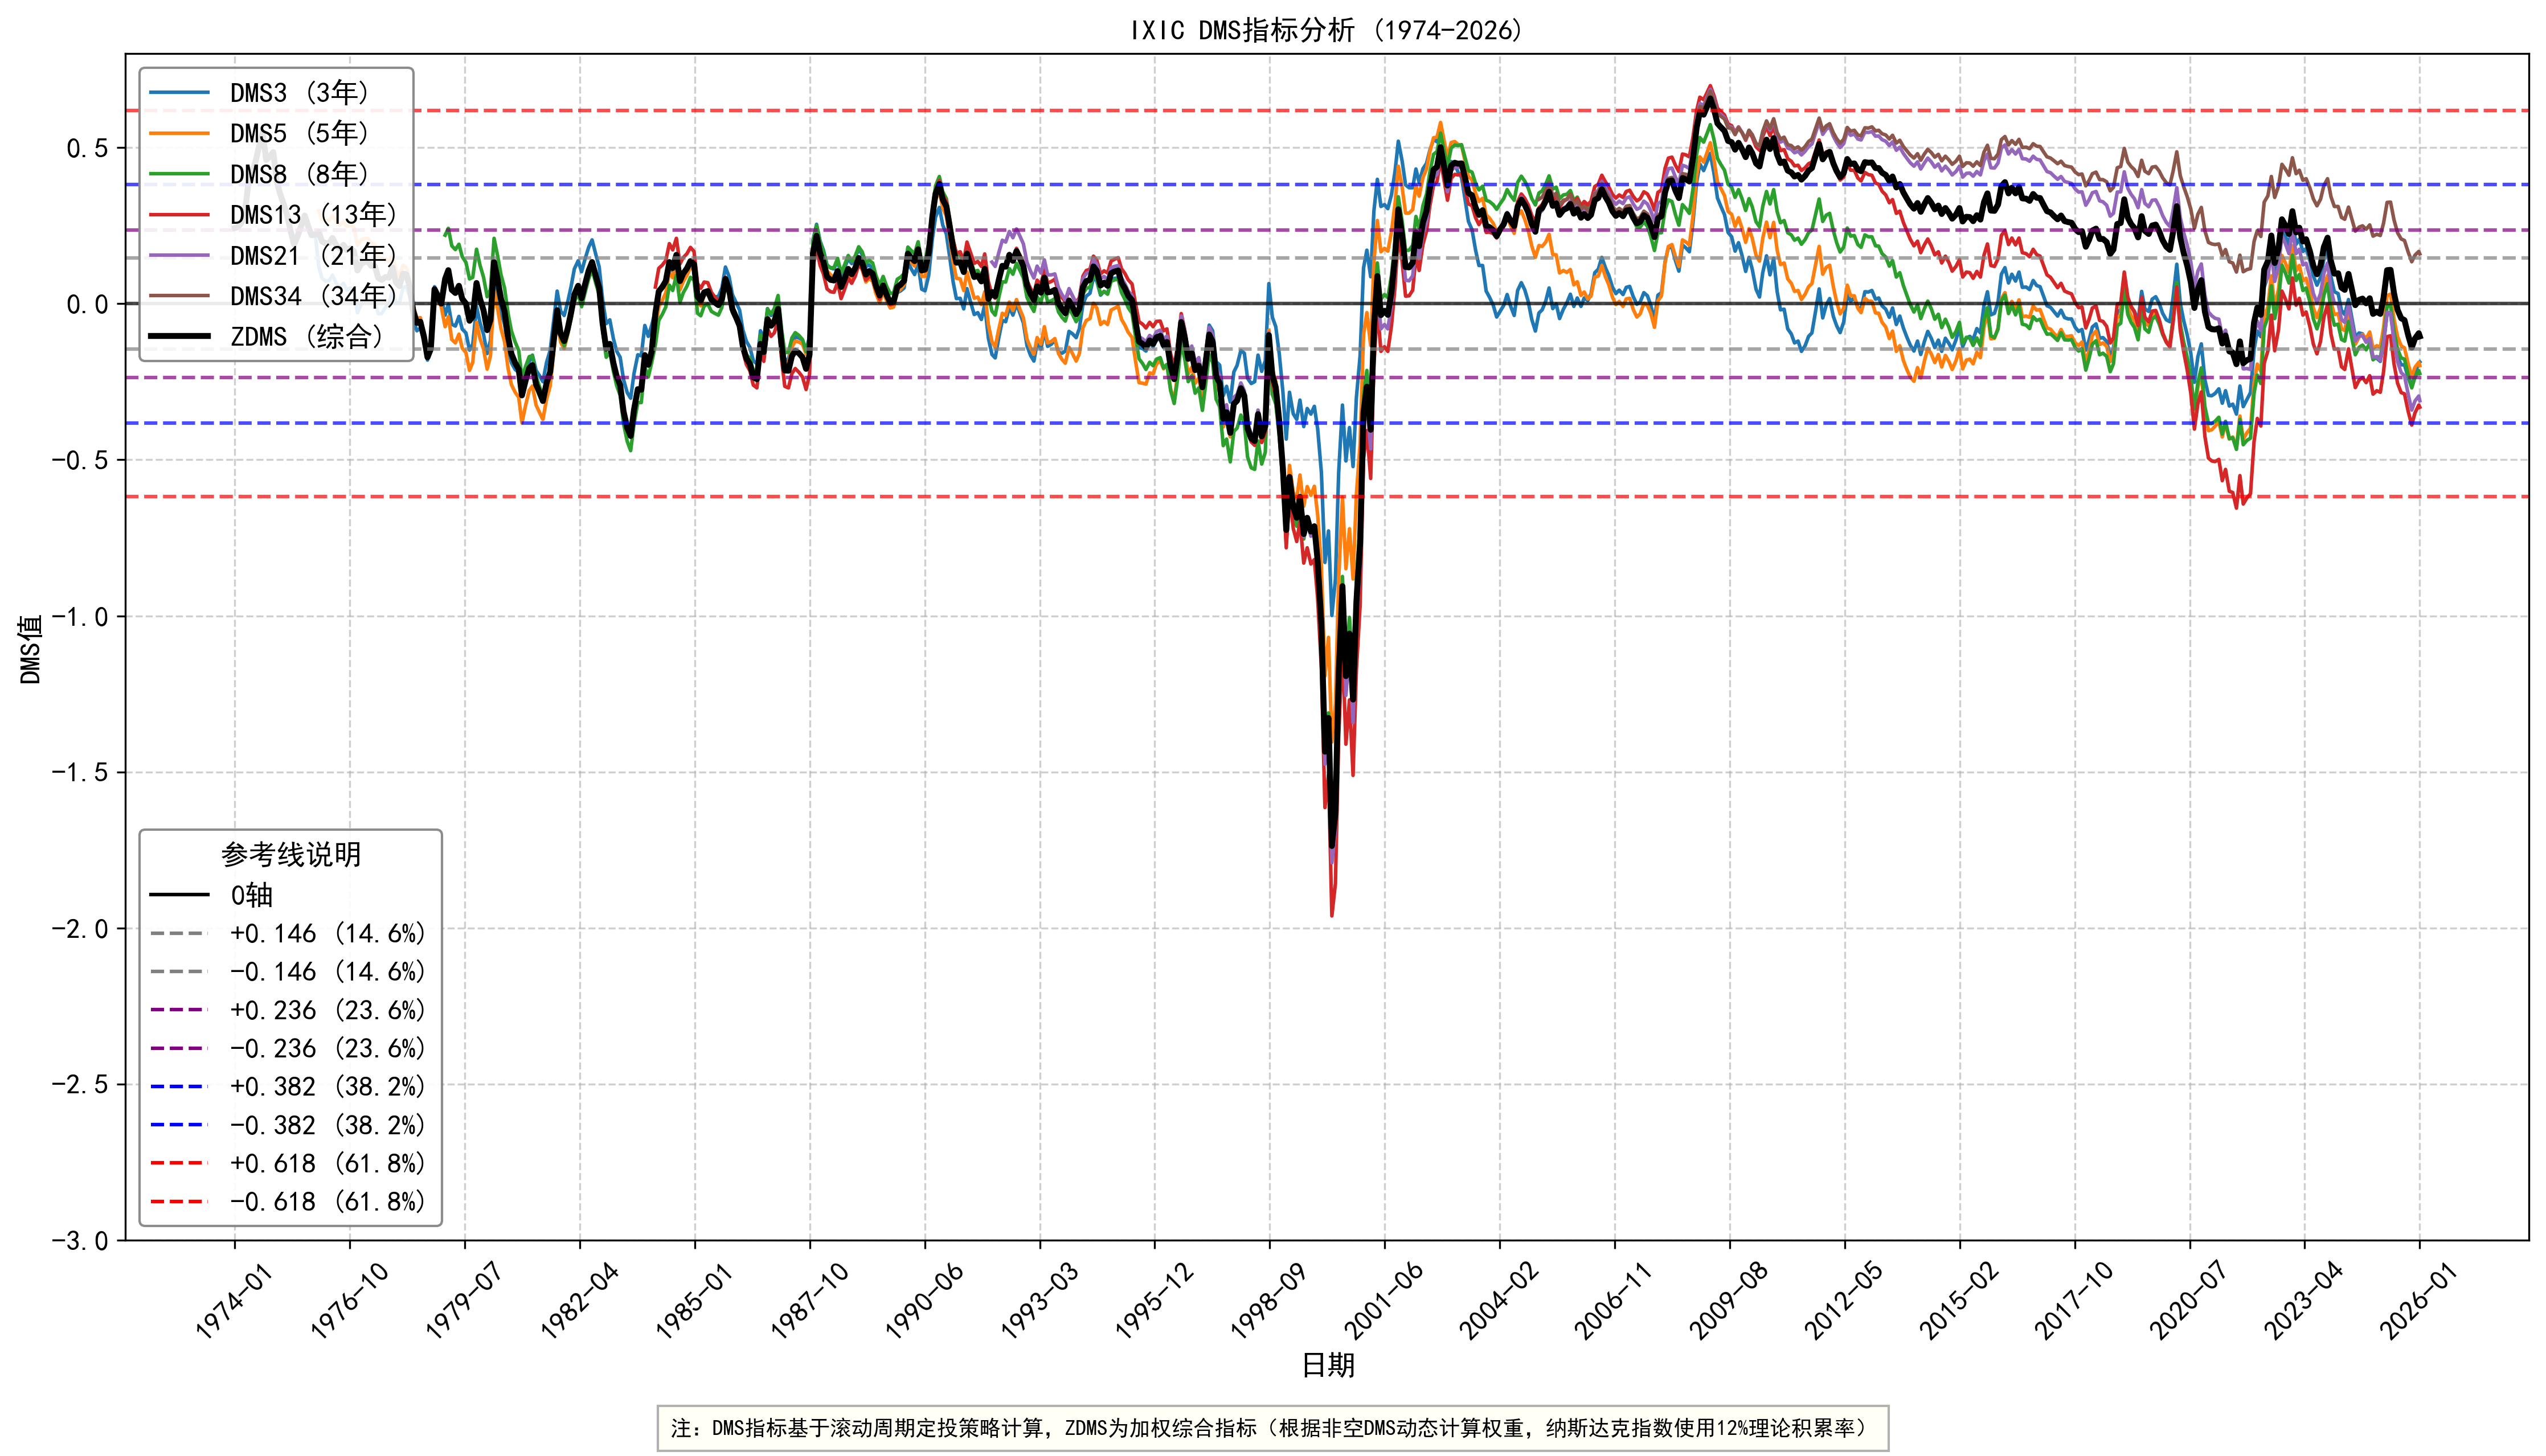The image size is (2546, 1456).
Task: Click the -2.0 y-axis tick label
Action: [x=80, y=929]
